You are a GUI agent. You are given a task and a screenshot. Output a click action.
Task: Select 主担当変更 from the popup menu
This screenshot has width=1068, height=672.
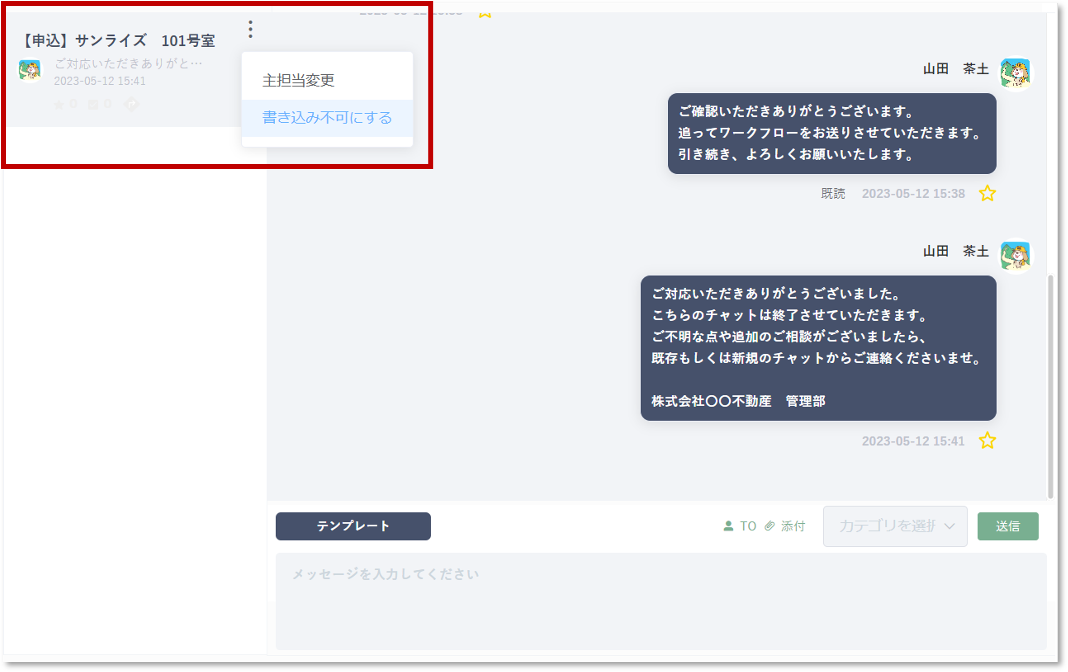point(299,80)
